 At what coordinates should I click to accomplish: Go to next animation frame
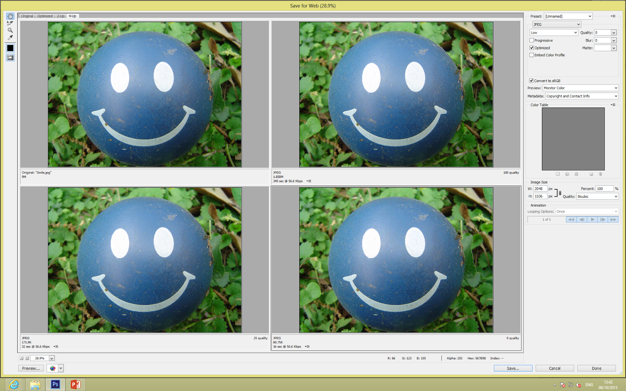[603, 220]
